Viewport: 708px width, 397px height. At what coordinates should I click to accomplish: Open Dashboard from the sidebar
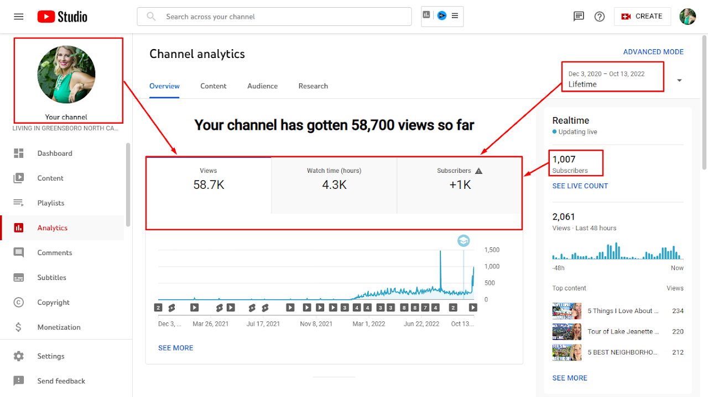[x=55, y=153]
